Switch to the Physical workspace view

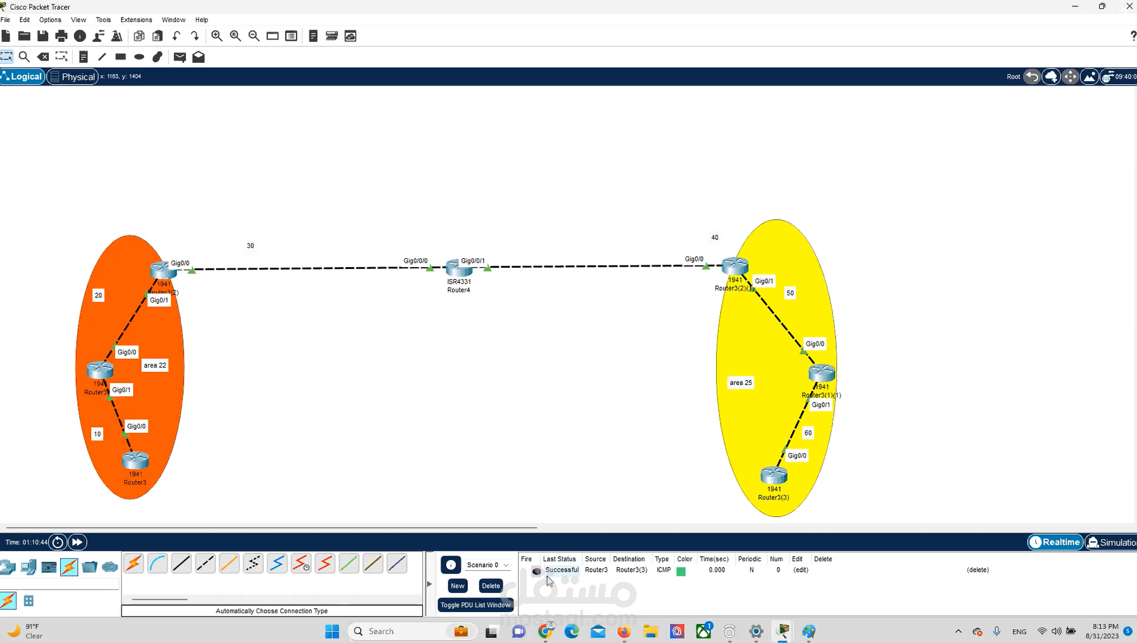[x=72, y=77]
